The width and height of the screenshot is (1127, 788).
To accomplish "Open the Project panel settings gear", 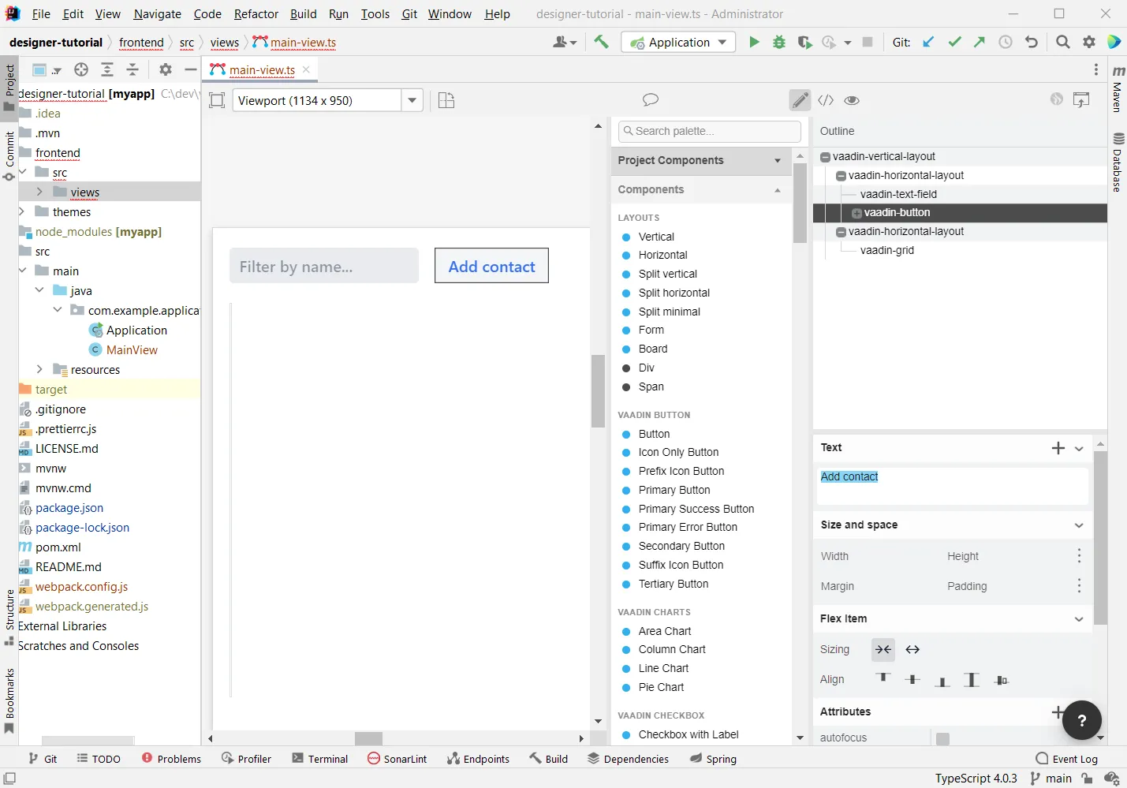I will [165, 69].
